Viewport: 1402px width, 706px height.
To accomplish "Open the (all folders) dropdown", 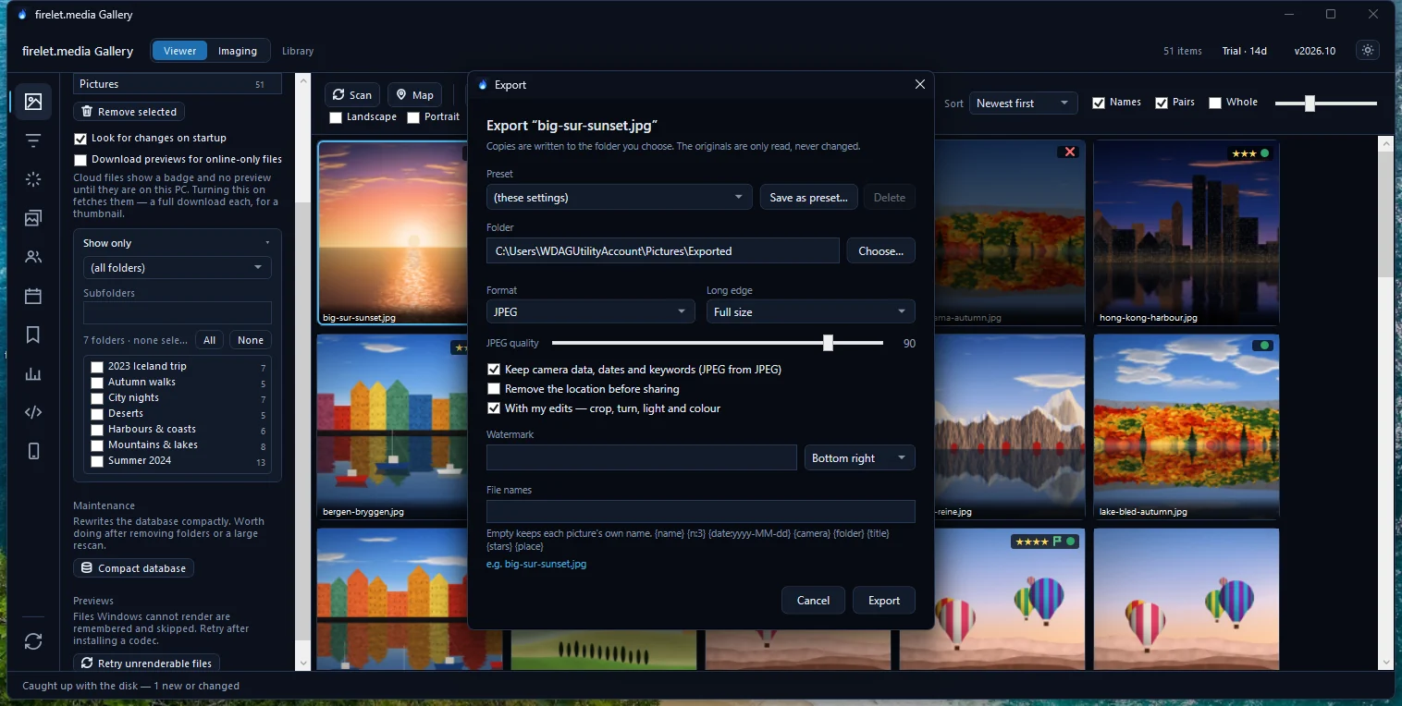I will 178,268.
